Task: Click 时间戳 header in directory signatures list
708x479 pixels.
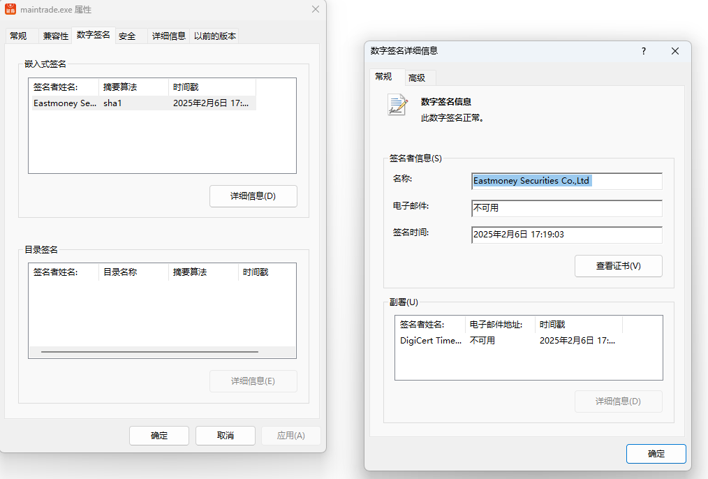Action: pyautogui.click(x=267, y=272)
